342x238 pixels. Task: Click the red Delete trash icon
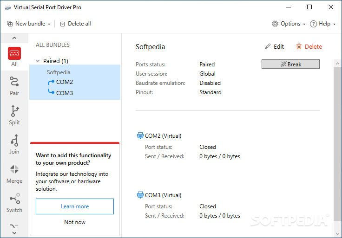(299, 46)
